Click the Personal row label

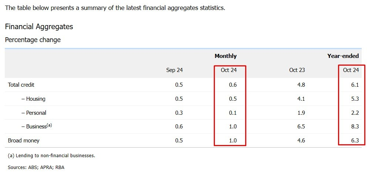[x=34, y=113]
